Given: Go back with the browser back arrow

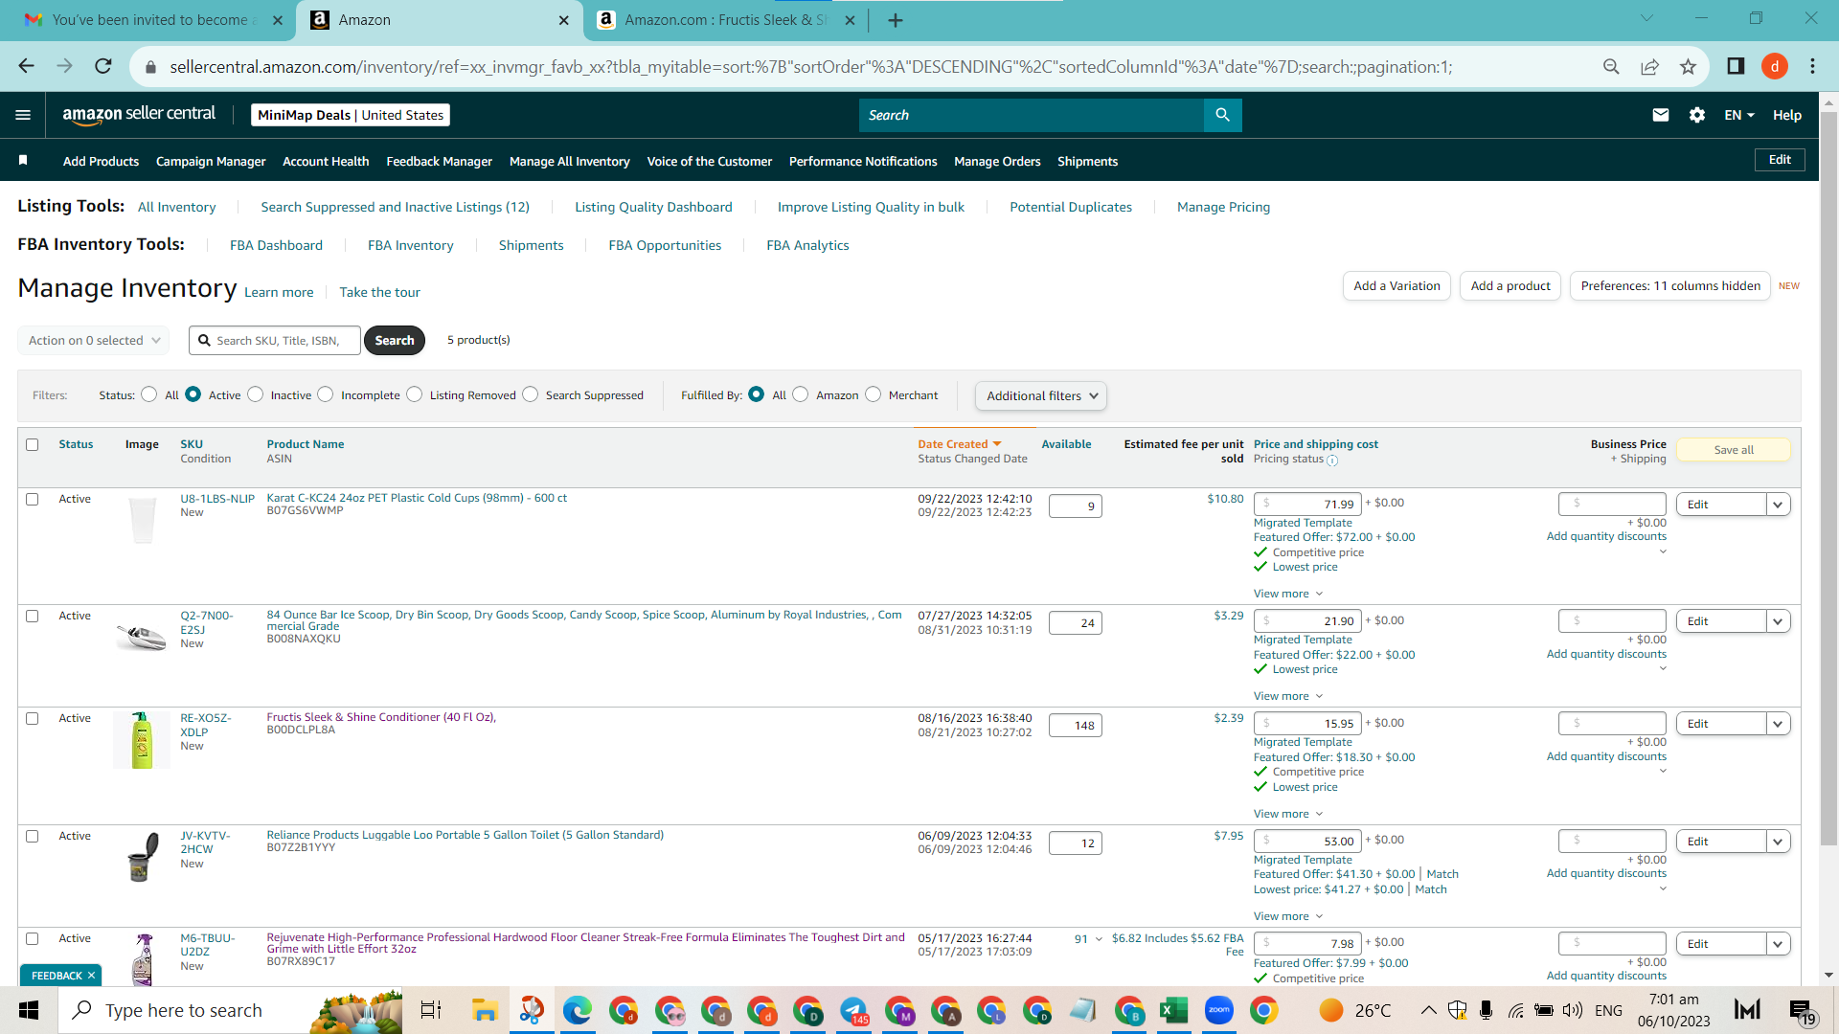Looking at the screenshot, I should (26, 66).
